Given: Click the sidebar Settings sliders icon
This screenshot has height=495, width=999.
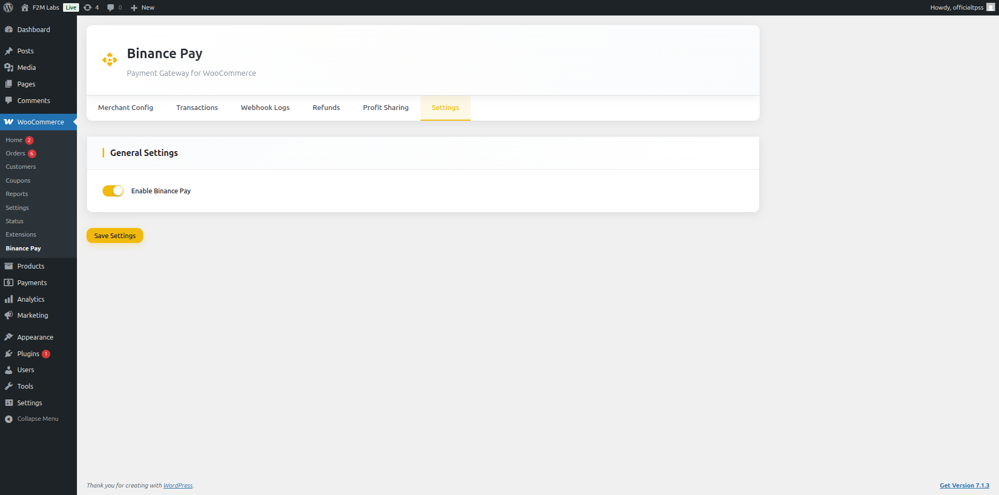Looking at the screenshot, I should (9, 403).
